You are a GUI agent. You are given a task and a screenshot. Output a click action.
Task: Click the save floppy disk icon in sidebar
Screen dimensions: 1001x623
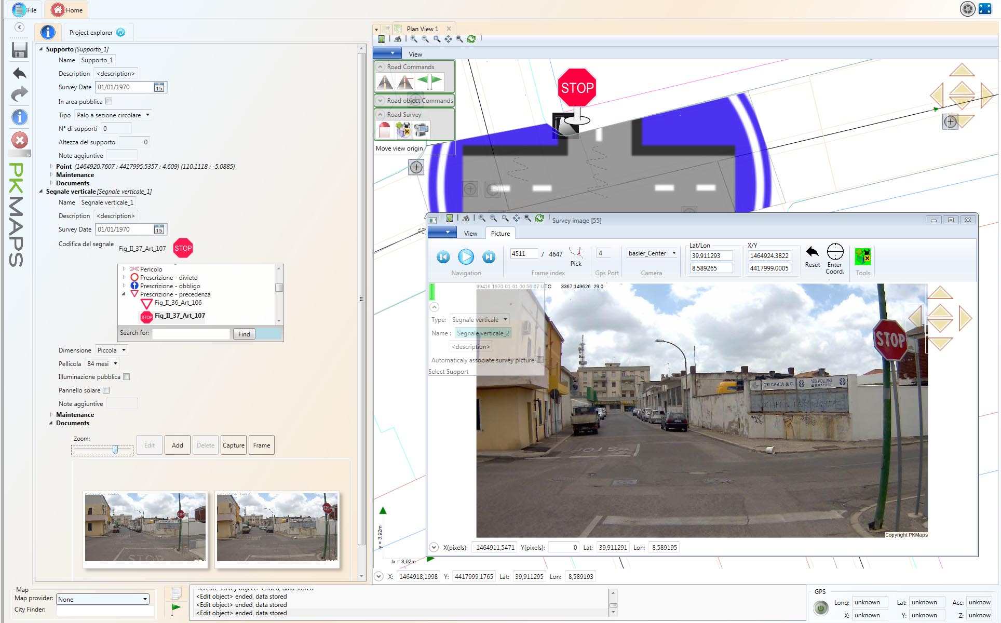(20, 50)
